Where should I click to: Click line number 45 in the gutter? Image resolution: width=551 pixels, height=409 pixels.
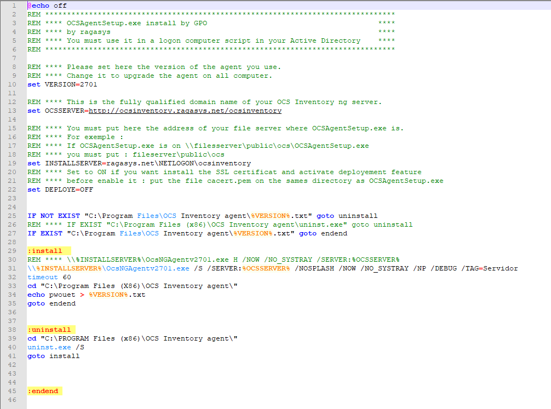point(16,391)
